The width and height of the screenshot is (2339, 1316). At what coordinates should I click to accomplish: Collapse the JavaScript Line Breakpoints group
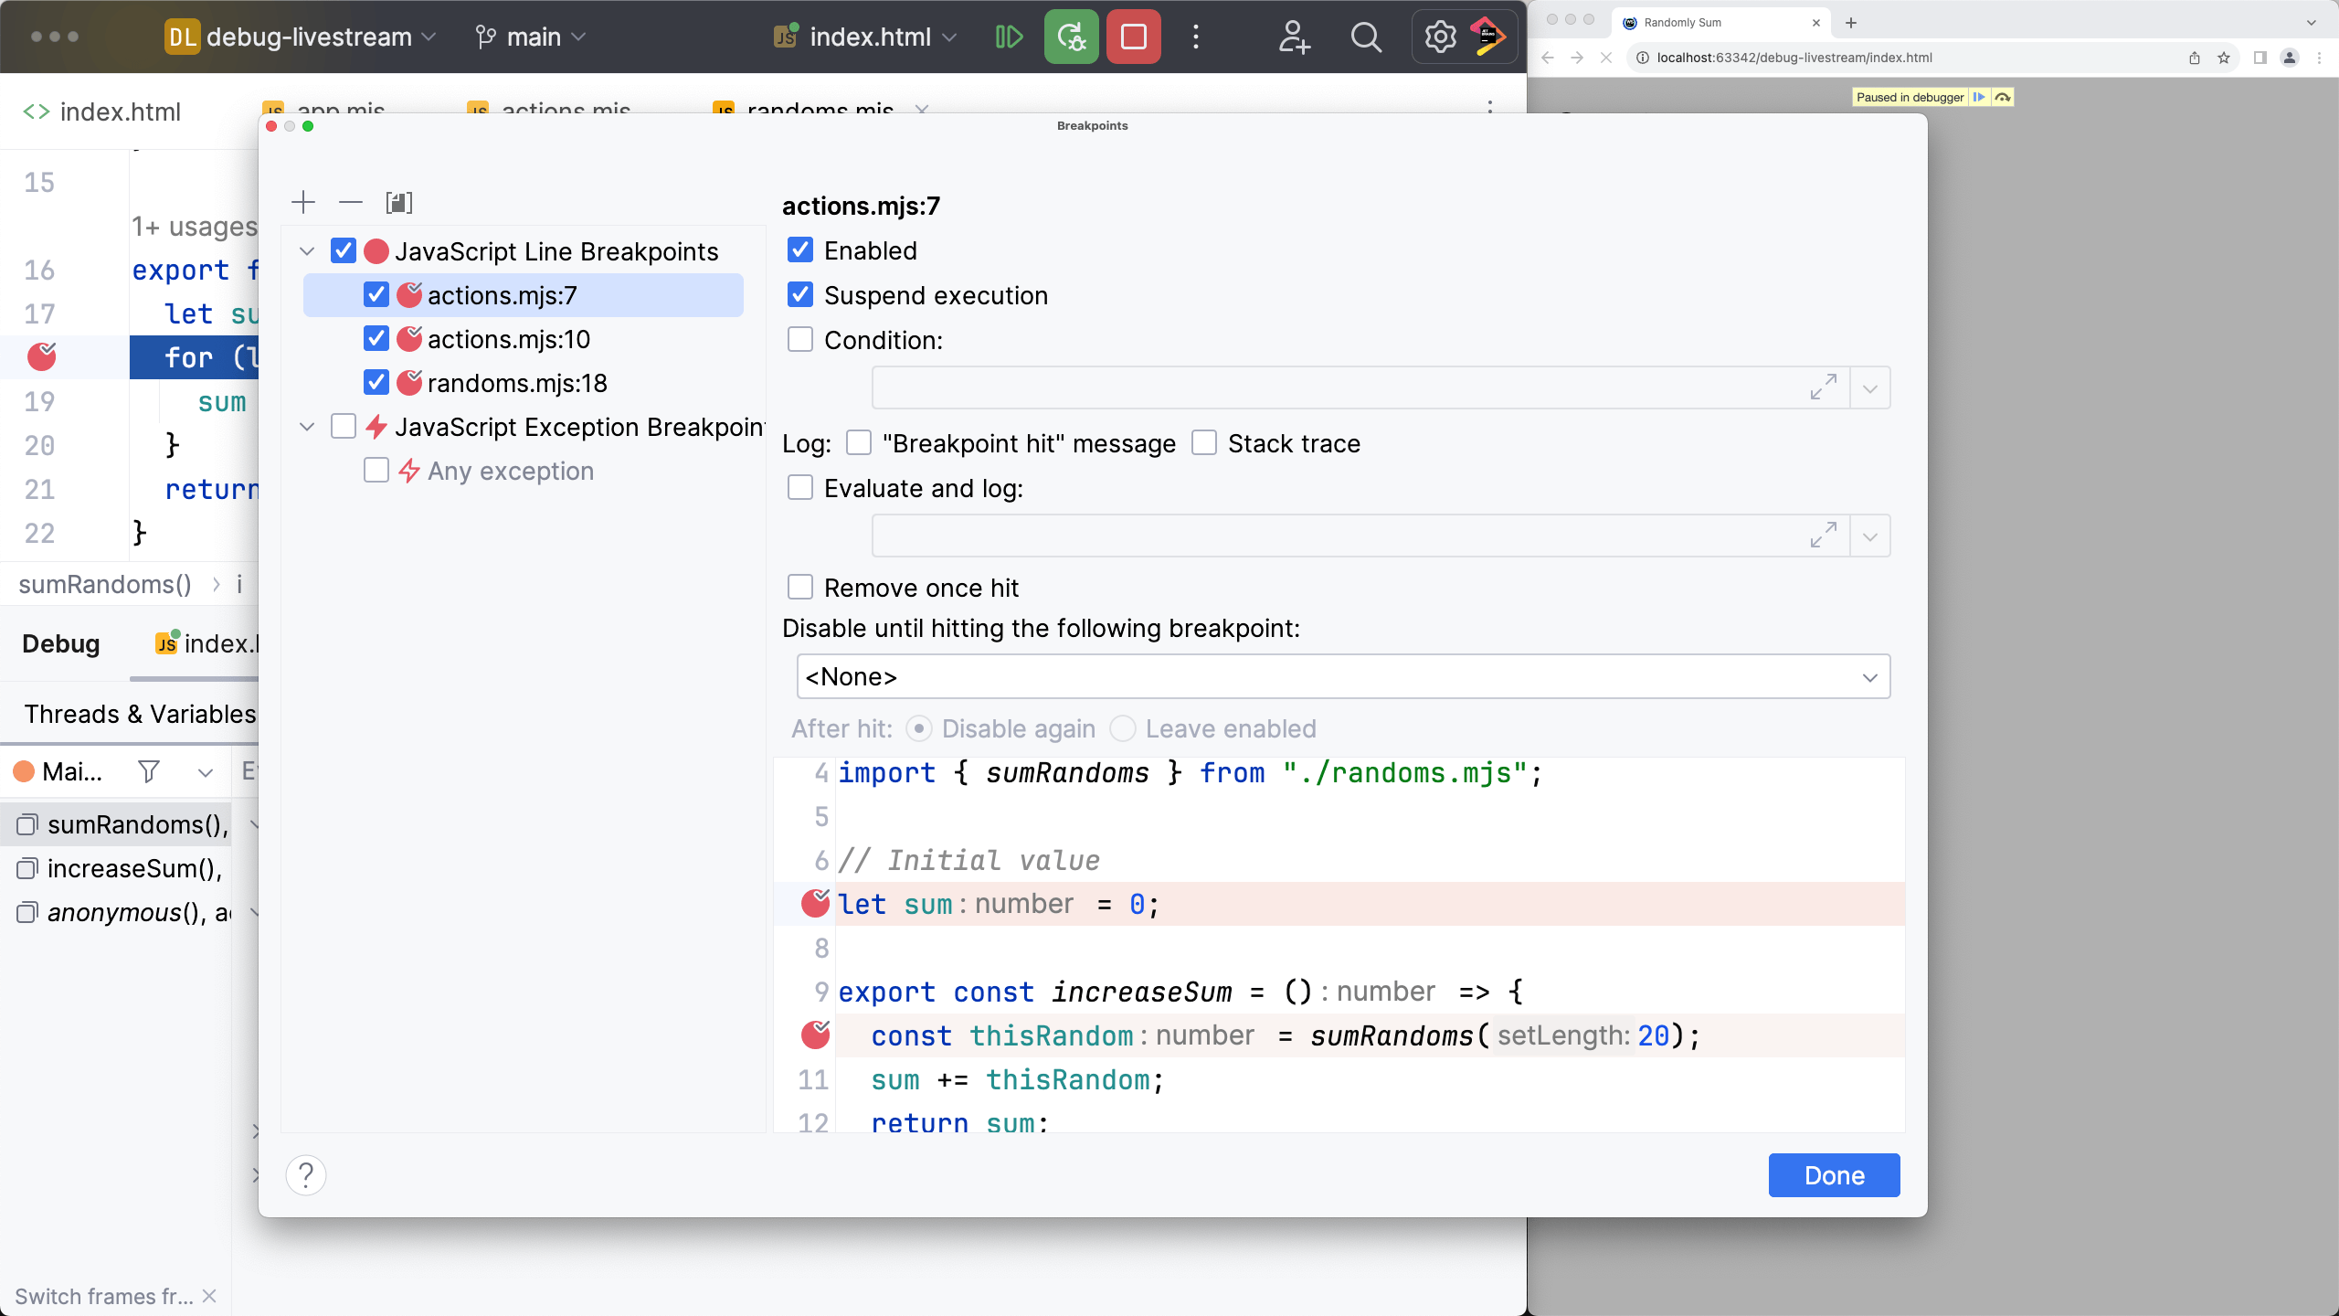[x=307, y=250]
